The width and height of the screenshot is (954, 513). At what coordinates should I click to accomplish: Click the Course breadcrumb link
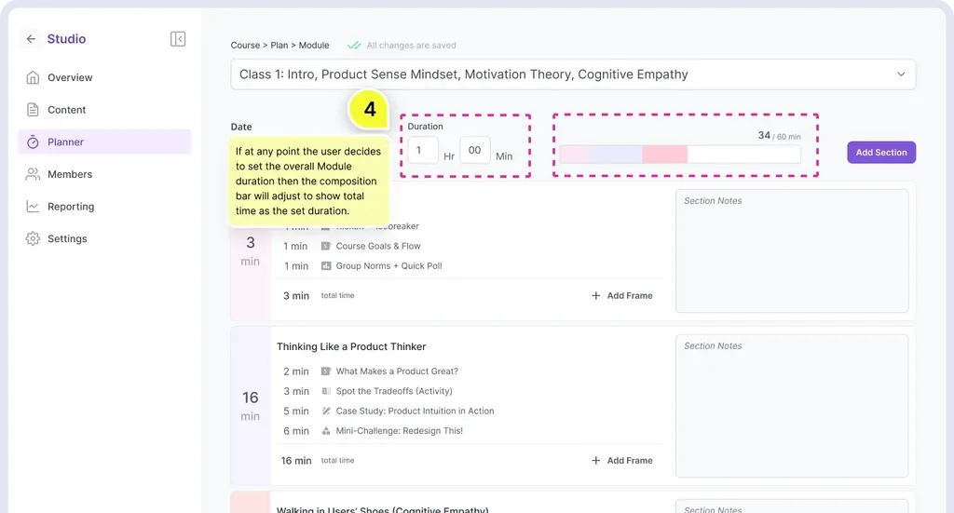tap(245, 45)
